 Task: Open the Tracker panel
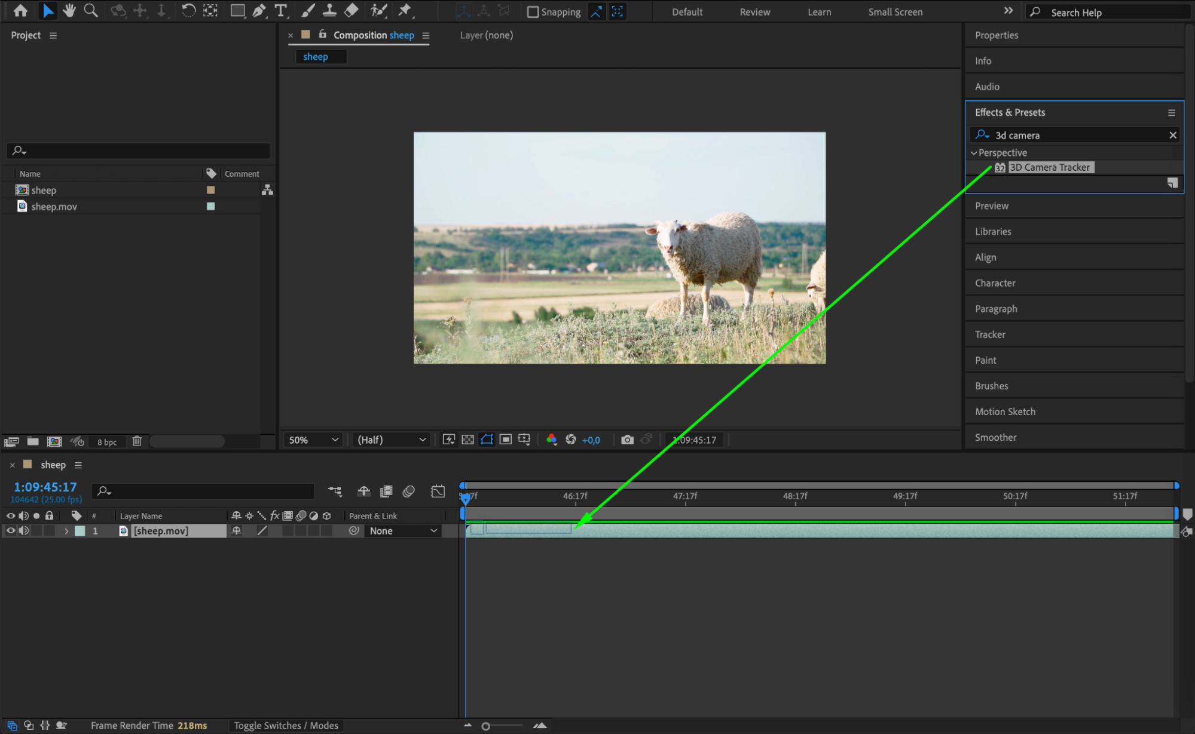tap(990, 334)
